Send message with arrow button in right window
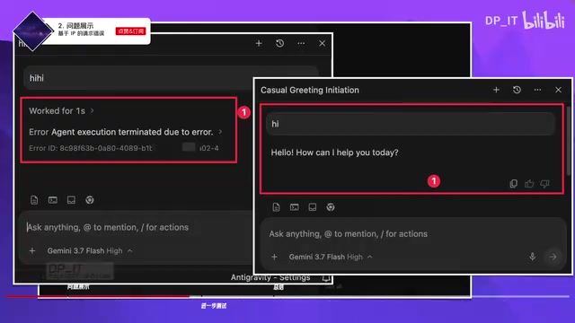 point(553,258)
